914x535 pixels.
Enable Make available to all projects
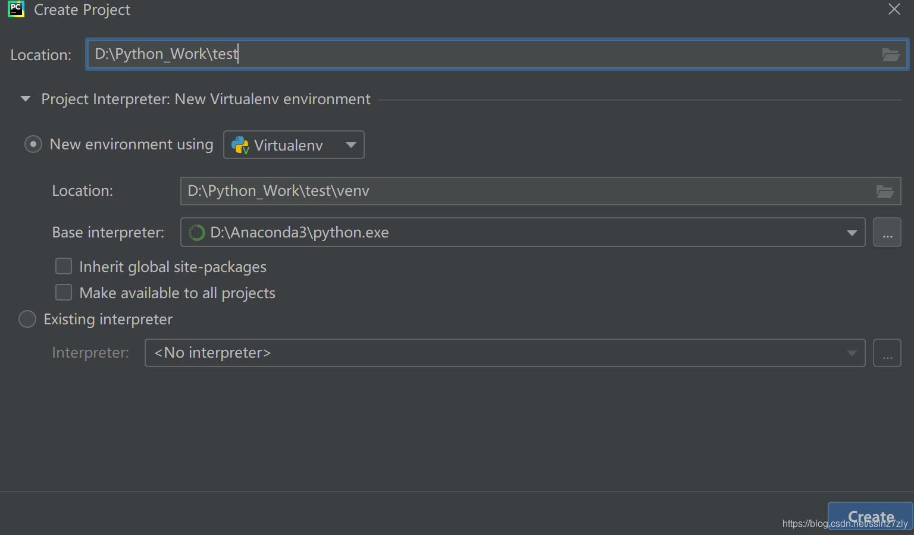[x=64, y=292]
